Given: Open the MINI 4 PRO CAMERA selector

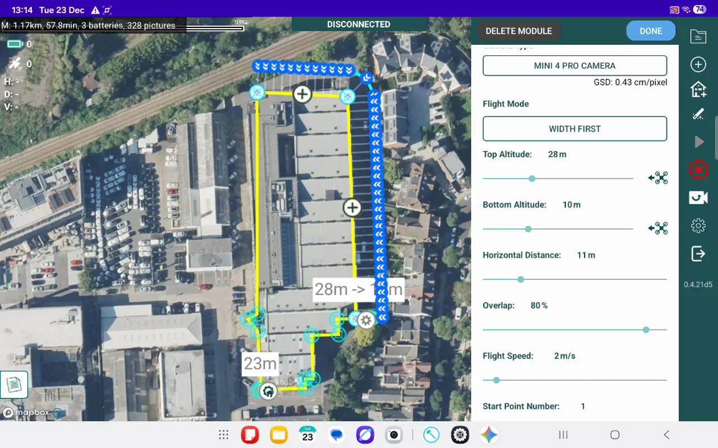Looking at the screenshot, I should pyautogui.click(x=574, y=66).
